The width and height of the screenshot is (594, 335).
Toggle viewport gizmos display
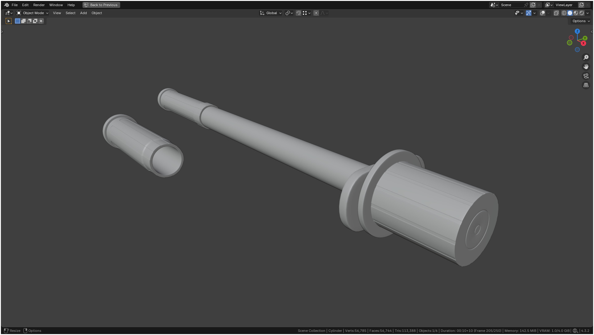pos(529,13)
